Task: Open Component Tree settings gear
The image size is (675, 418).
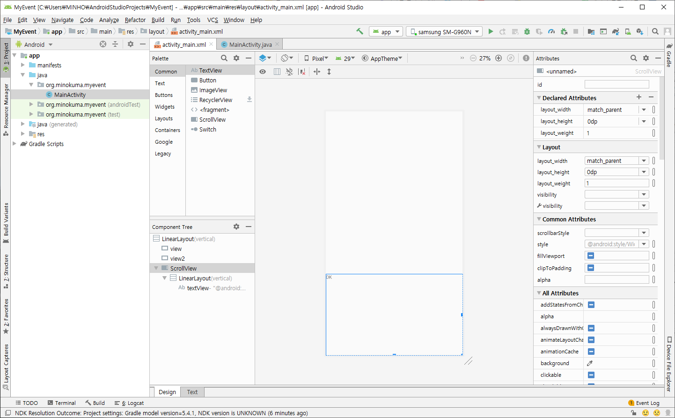Action: (x=236, y=227)
